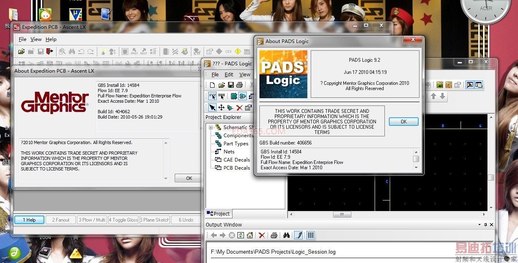Click the light bulb highlight icon in Expedition PCB
Screen dimensions: 518x263
point(103,52)
